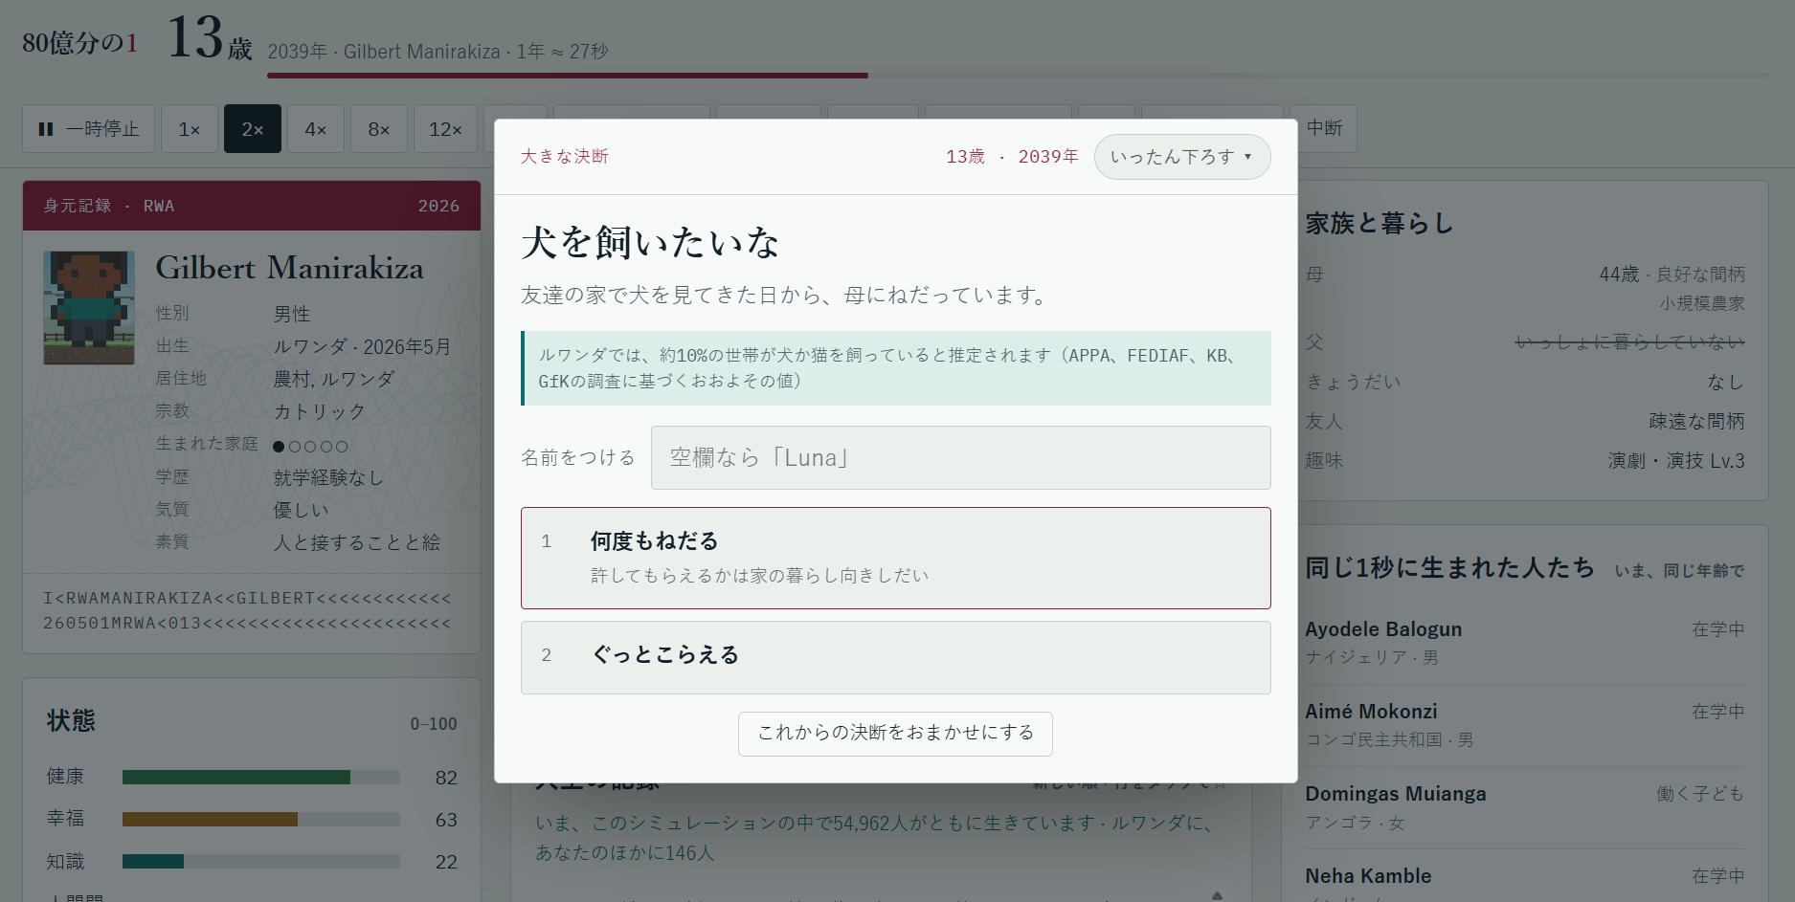Click the 家族と暮らし heading
The width and height of the screenshot is (1795, 902).
[1380, 224]
